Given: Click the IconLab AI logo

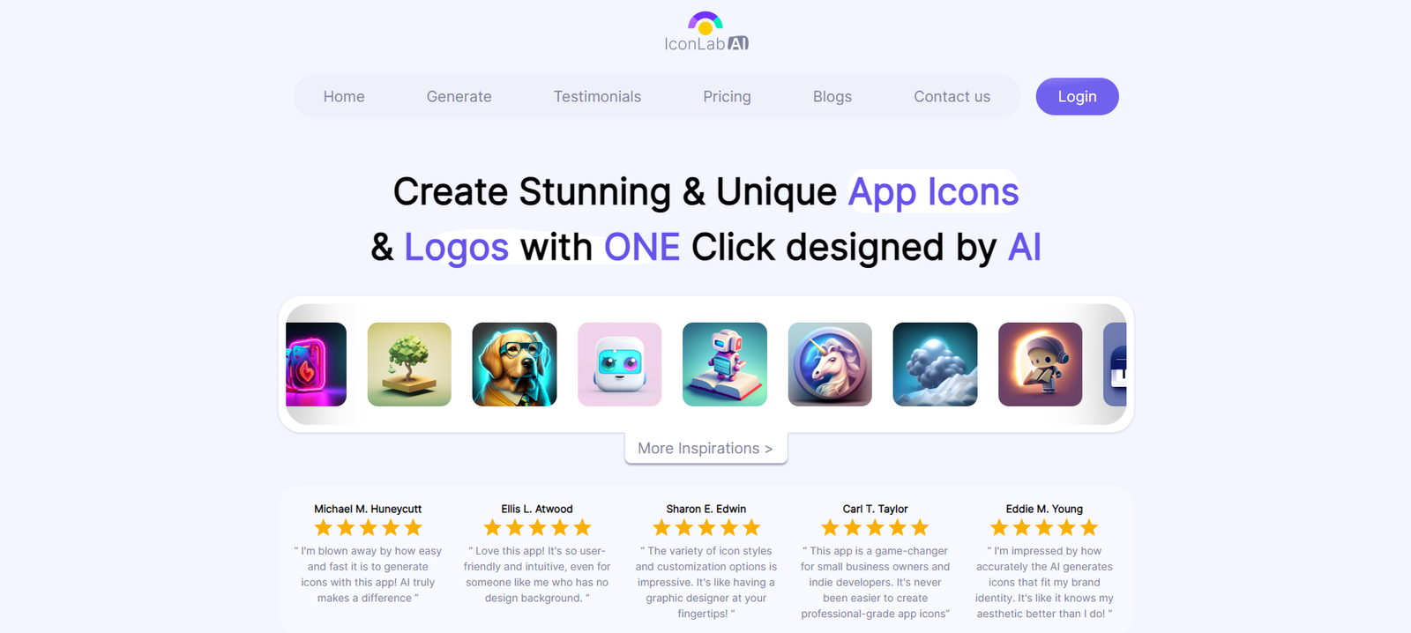Looking at the screenshot, I should (705, 32).
